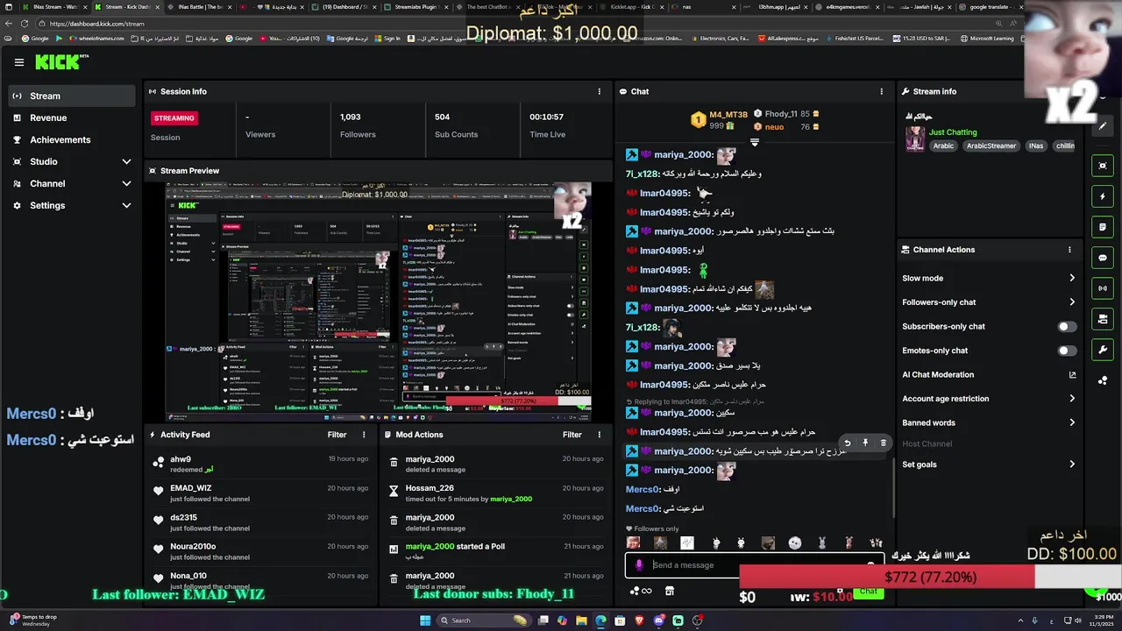Open Followers-only chat options
The height and width of the screenshot is (631, 1122).
point(989,302)
